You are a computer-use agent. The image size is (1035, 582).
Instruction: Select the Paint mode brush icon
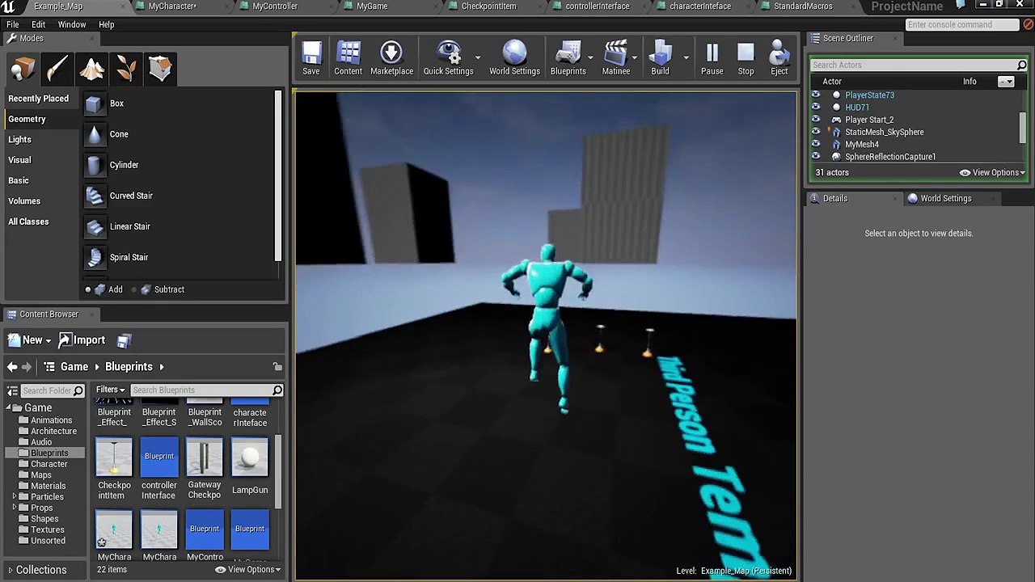(57, 69)
